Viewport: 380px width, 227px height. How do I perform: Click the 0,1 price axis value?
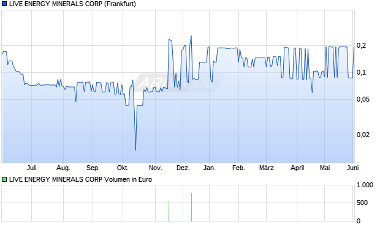(x=361, y=72)
